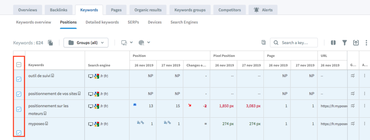
Task: Sort by Keywords column header
Action: click(36, 65)
